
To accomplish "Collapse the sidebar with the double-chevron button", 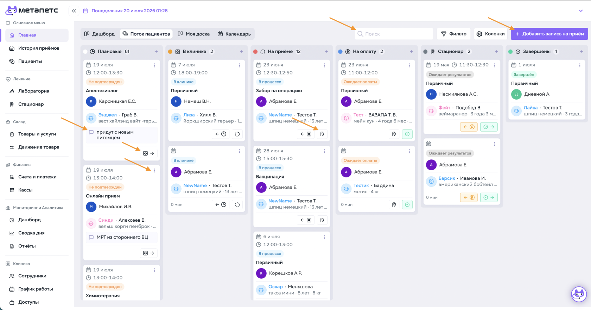I will click(74, 11).
